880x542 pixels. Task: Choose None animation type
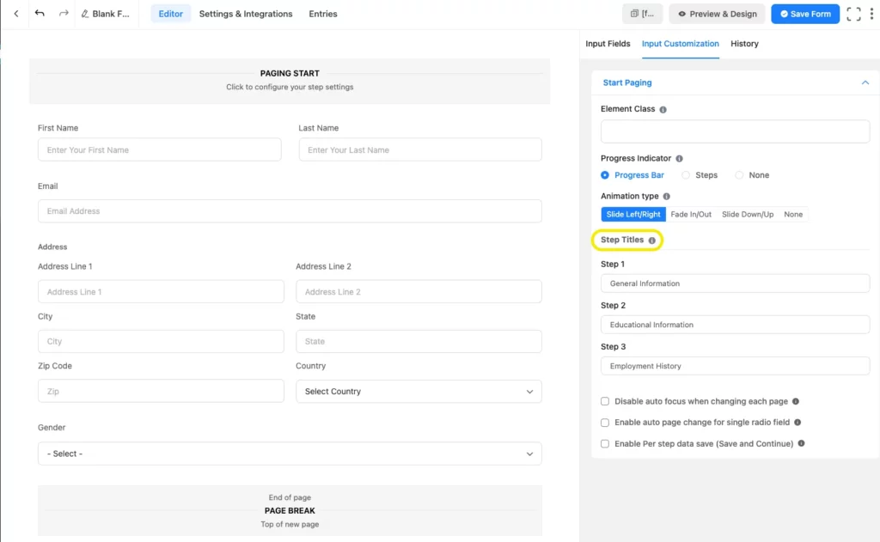click(x=793, y=215)
